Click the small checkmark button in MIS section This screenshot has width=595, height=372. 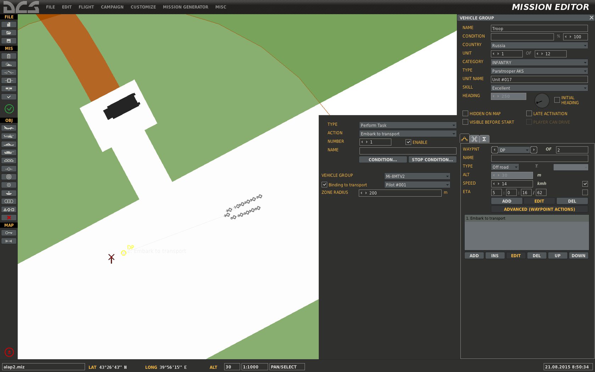[9, 97]
